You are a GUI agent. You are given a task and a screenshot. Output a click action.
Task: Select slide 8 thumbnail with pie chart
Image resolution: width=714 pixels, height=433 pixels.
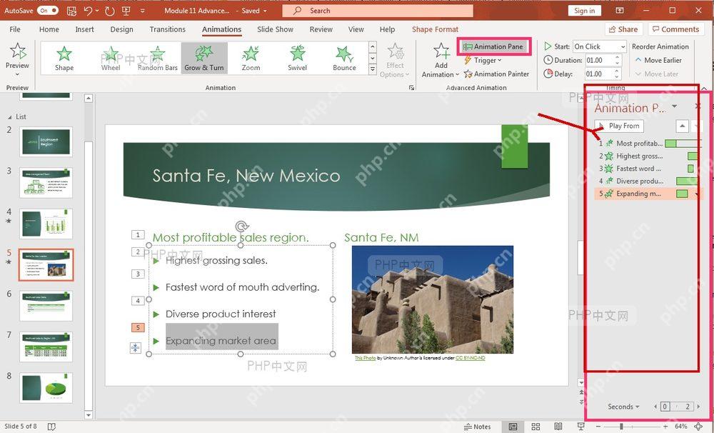(46, 388)
